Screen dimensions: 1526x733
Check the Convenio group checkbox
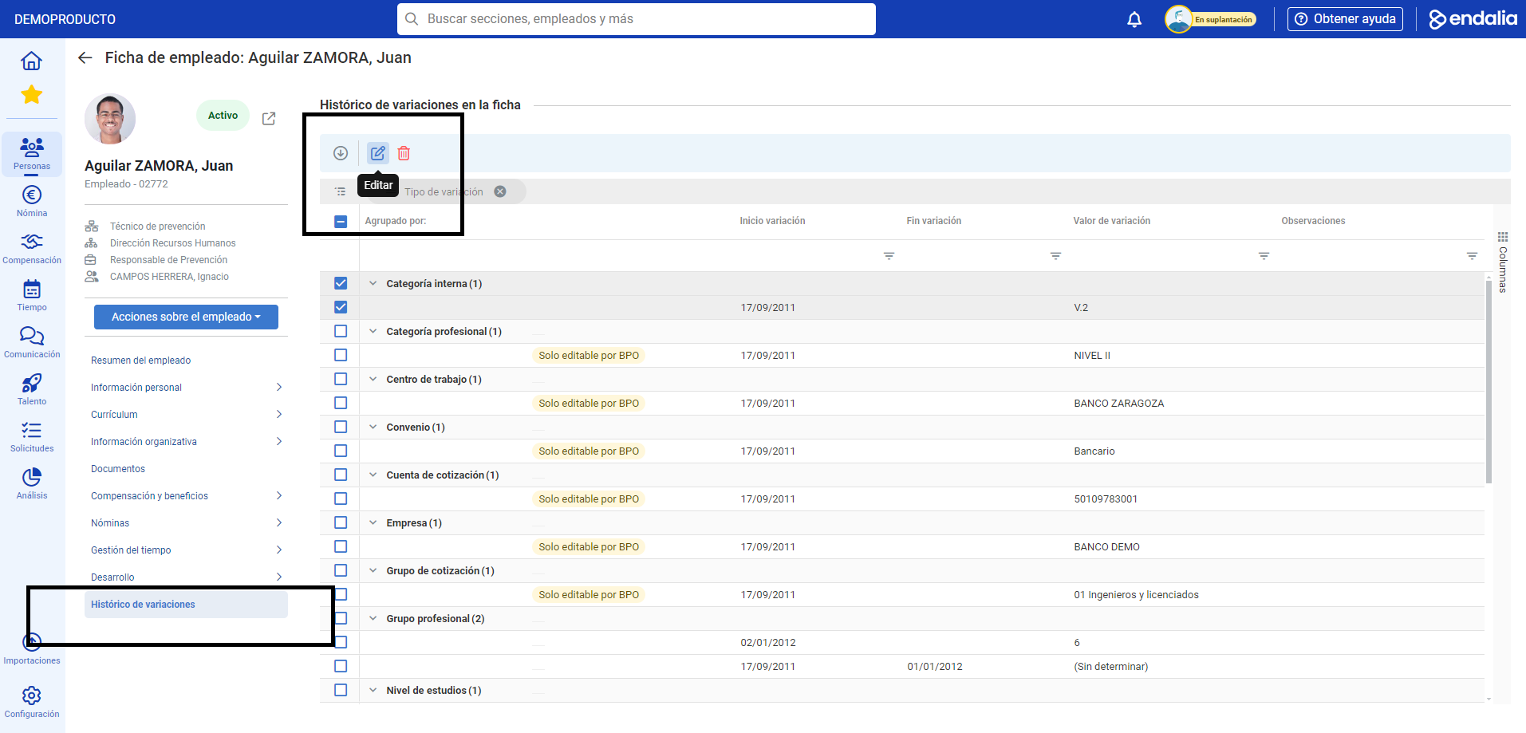(341, 427)
